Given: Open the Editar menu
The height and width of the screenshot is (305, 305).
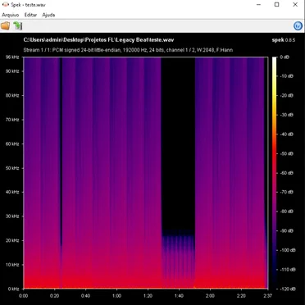Looking at the screenshot, I should pos(30,15).
